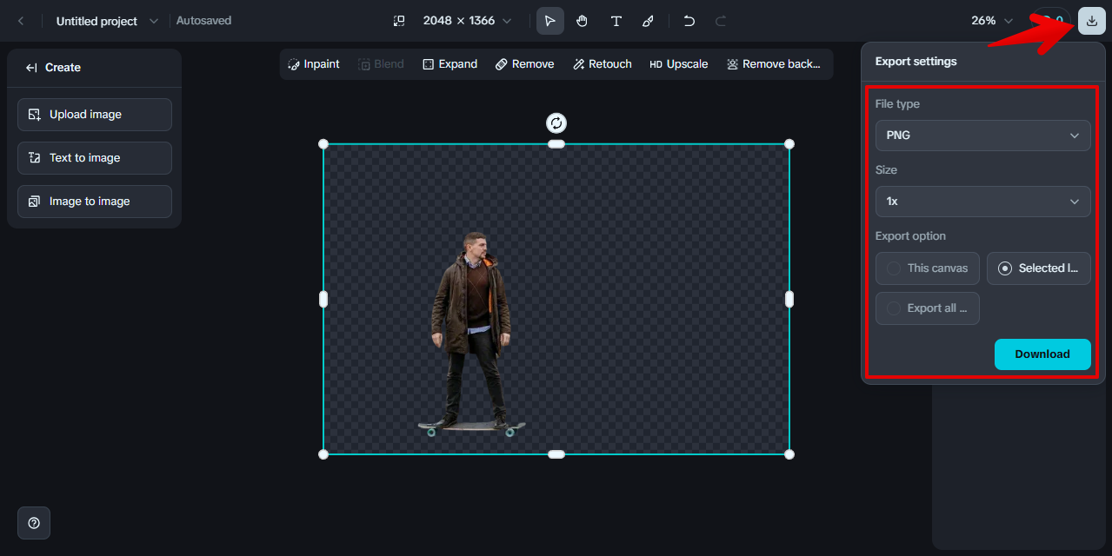Click the Autosaved status text
This screenshot has width=1112, height=556.
coord(203,21)
